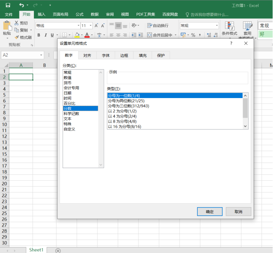Click increase decimal icon
The width and height of the screenshot is (273, 253).
point(209,35)
